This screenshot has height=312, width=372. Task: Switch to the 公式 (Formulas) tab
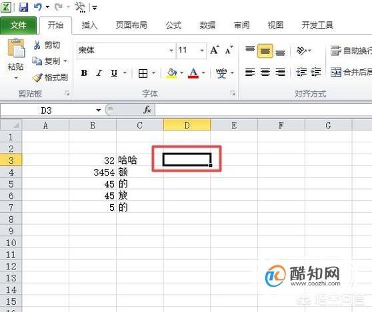coord(173,25)
